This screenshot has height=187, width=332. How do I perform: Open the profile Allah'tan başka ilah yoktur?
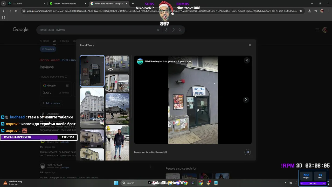coord(160,62)
